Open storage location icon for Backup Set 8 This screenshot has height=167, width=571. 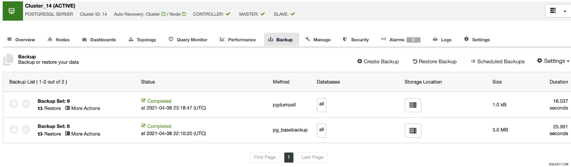point(413,131)
